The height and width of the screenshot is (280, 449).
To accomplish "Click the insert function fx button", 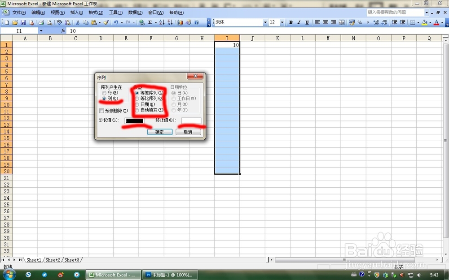I will coord(63,30).
